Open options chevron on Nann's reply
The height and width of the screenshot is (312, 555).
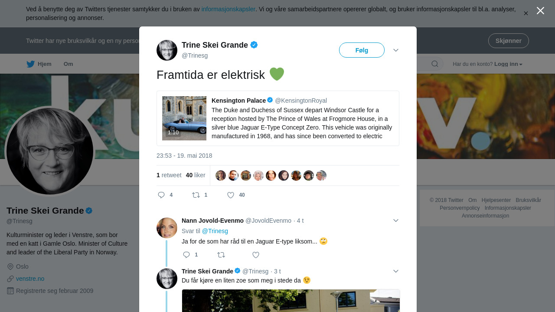pos(396,221)
